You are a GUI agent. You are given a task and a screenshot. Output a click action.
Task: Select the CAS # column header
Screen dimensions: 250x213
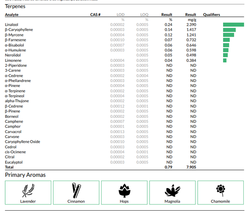(95, 15)
